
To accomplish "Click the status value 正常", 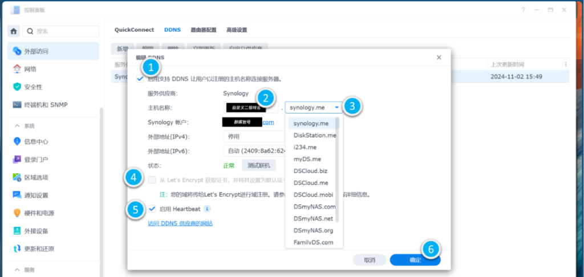I will 229,165.
